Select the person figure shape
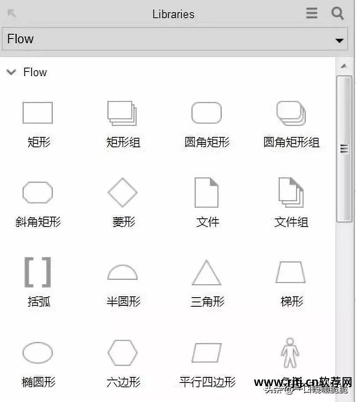356x402 pixels. 290,353
